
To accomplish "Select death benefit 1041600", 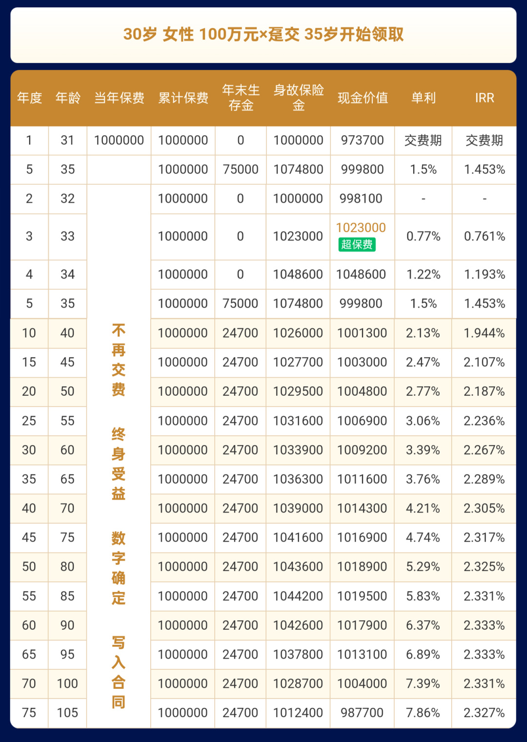I will click(x=298, y=537).
